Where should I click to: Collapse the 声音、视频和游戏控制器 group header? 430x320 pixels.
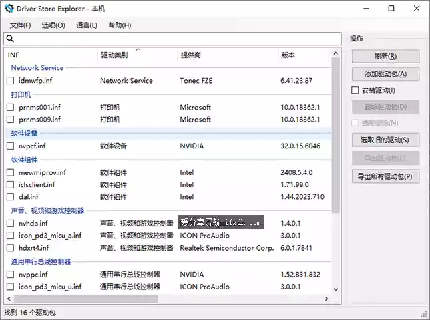point(47,210)
